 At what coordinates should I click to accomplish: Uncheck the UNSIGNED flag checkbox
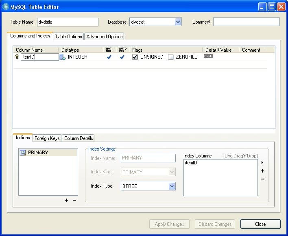point(135,57)
